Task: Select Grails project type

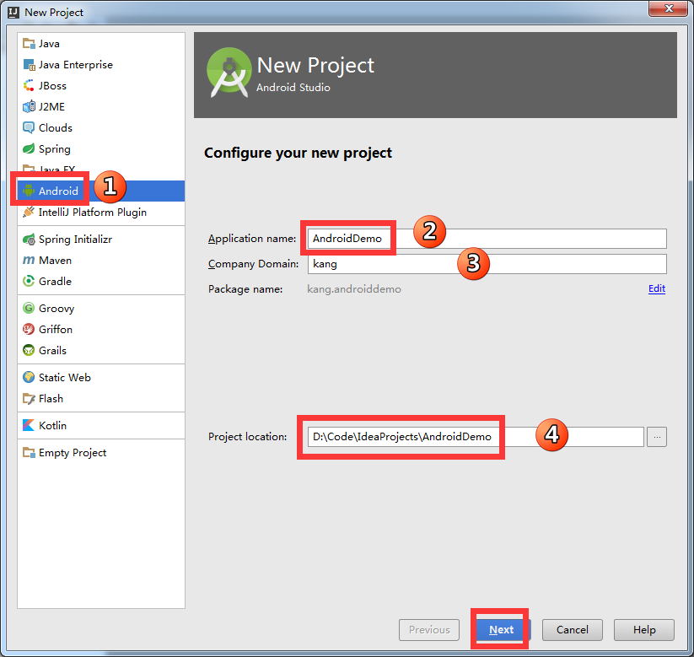Action: click(101, 350)
